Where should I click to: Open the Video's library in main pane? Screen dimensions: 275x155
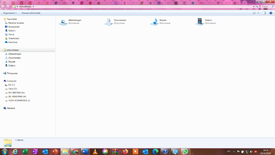200,22
